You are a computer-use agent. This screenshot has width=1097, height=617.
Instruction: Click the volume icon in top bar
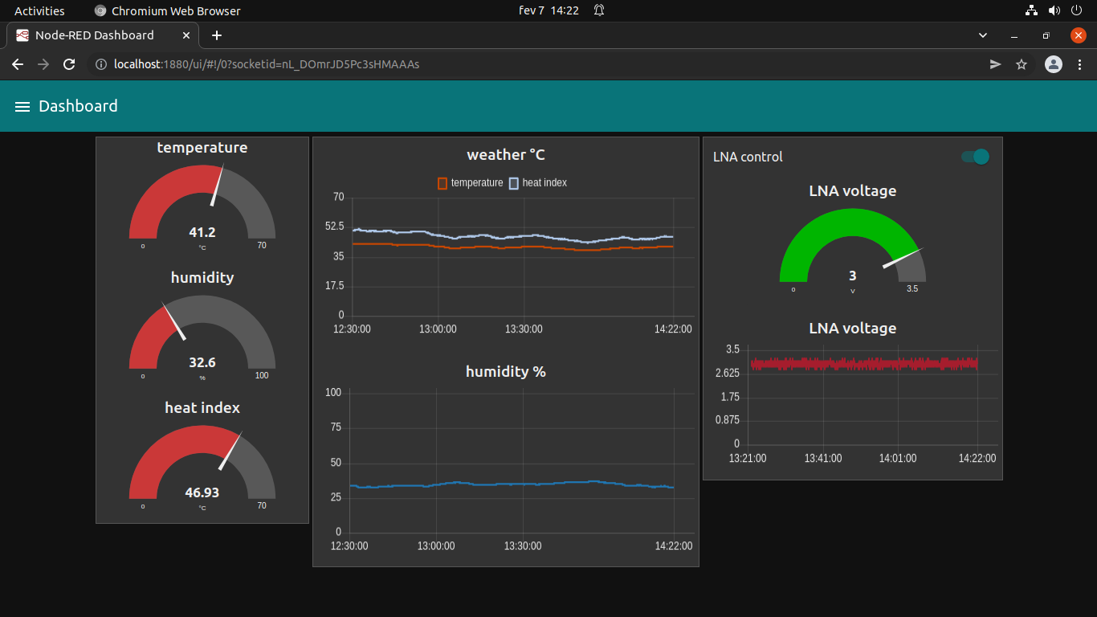[1054, 10]
